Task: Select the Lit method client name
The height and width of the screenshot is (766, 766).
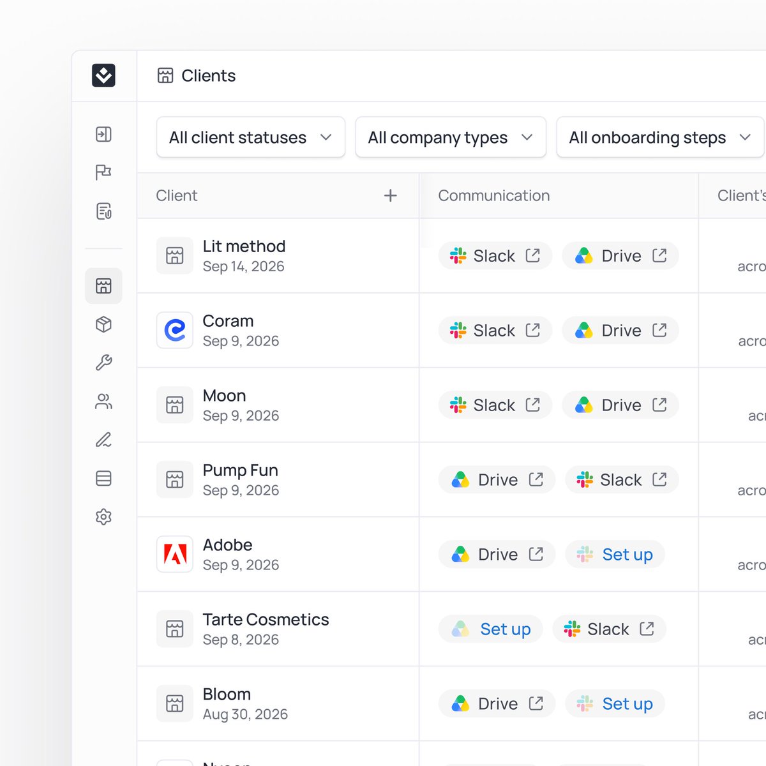Action: [x=244, y=246]
